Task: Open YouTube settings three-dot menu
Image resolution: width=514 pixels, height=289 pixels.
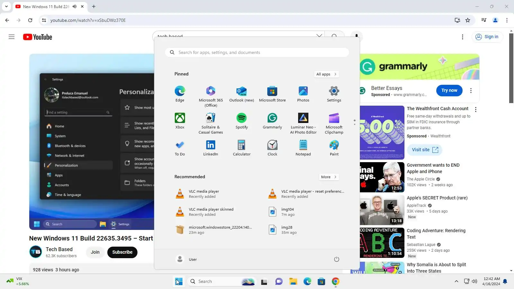Action: tap(463, 37)
